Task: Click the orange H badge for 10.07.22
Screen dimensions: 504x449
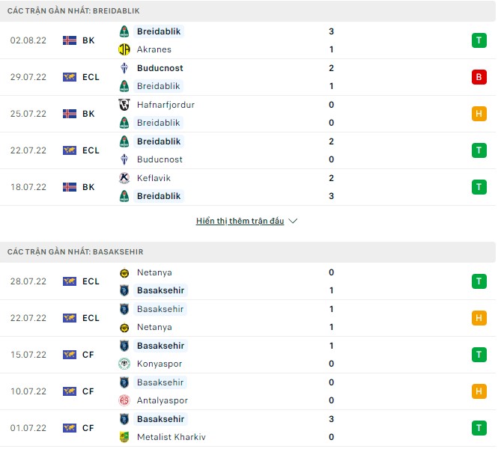Action: pyautogui.click(x=479, y=391)
